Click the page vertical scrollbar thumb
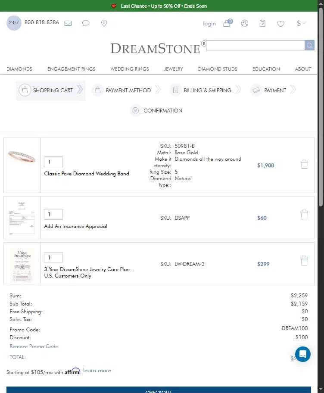The image size is (324, 393). [321, 107]
